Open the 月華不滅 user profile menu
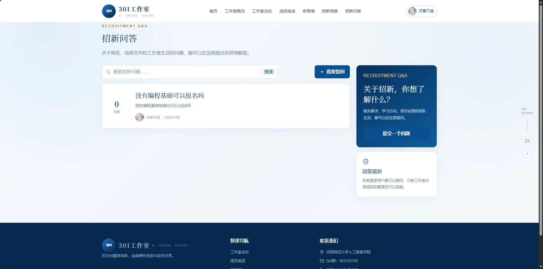The height and width of the screenshot is (269, 543). coord(421,11)
